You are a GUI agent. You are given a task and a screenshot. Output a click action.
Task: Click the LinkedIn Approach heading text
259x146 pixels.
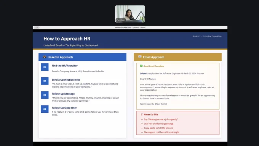60,57
